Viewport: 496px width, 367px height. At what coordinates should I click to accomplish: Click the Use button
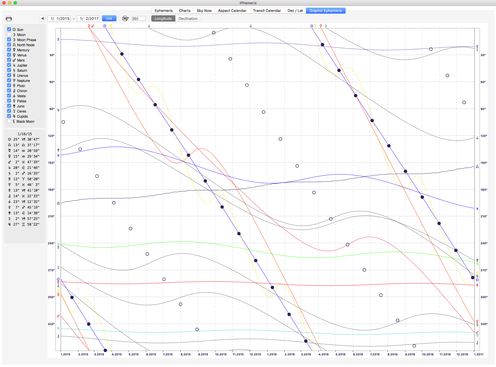[109, 18]
